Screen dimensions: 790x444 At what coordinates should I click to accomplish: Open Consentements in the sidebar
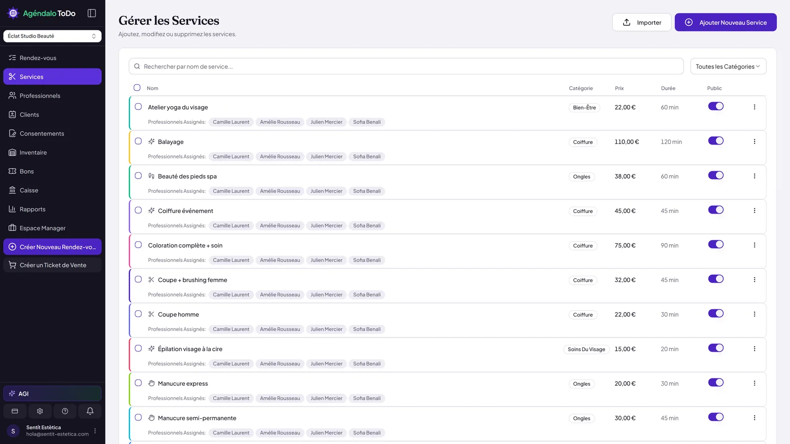coord(52,134)
